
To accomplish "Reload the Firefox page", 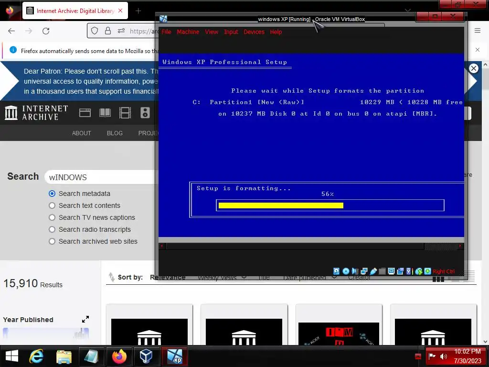I will point(46,31).
